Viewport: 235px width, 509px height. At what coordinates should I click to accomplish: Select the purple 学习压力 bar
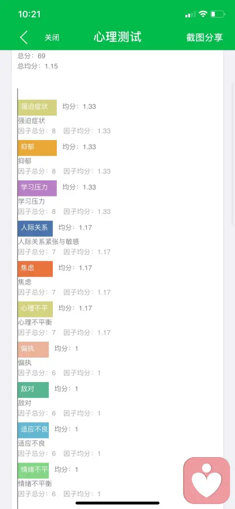[x=37, y=188]
